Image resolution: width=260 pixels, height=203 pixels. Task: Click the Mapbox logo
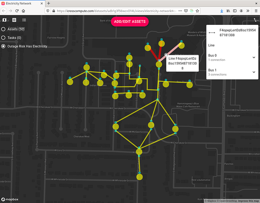coord(10,199)
